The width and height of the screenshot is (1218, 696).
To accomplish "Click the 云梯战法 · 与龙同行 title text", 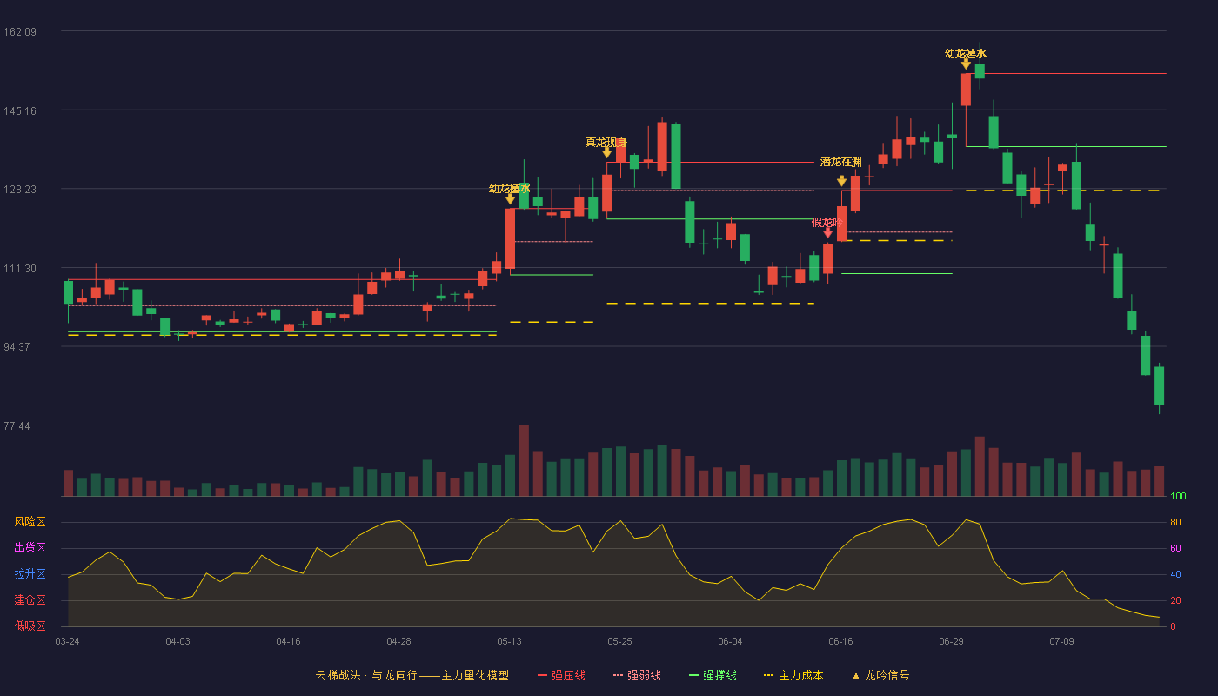I will tap(365, 675).
